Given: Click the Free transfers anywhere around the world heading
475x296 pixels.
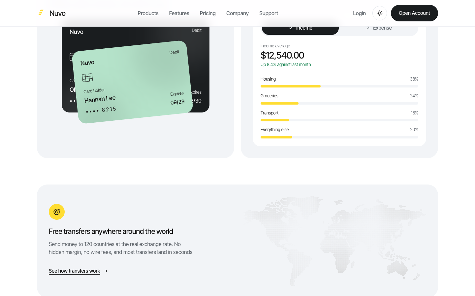Looking at the screenshot, I should coord(111,231).
